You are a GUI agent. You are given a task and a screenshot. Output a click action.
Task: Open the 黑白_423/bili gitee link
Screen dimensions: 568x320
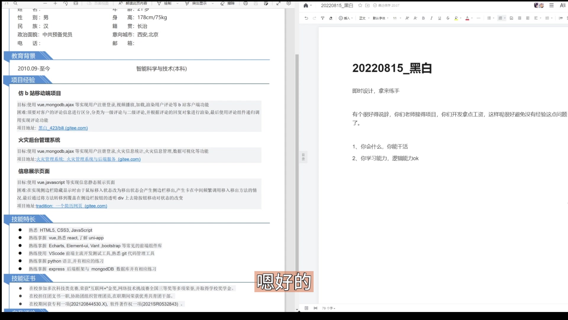63,128
